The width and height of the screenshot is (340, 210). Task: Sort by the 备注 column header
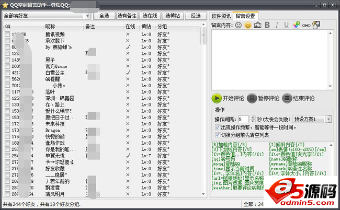point(104,27)
